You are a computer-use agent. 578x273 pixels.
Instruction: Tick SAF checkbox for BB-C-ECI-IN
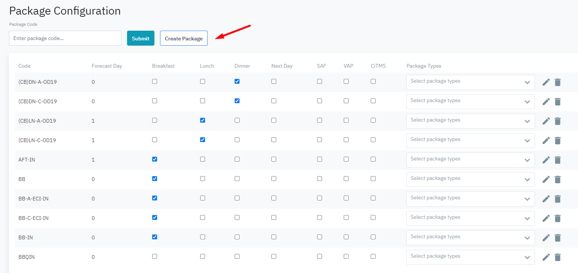319,218
